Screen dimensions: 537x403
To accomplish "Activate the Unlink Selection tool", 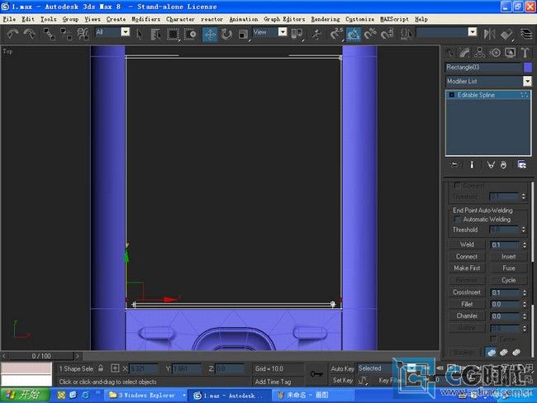I will (x=66, y=34).
